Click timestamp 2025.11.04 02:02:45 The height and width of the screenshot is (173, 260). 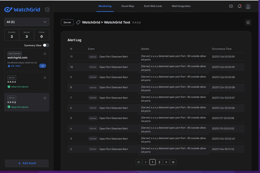point(223,139)
